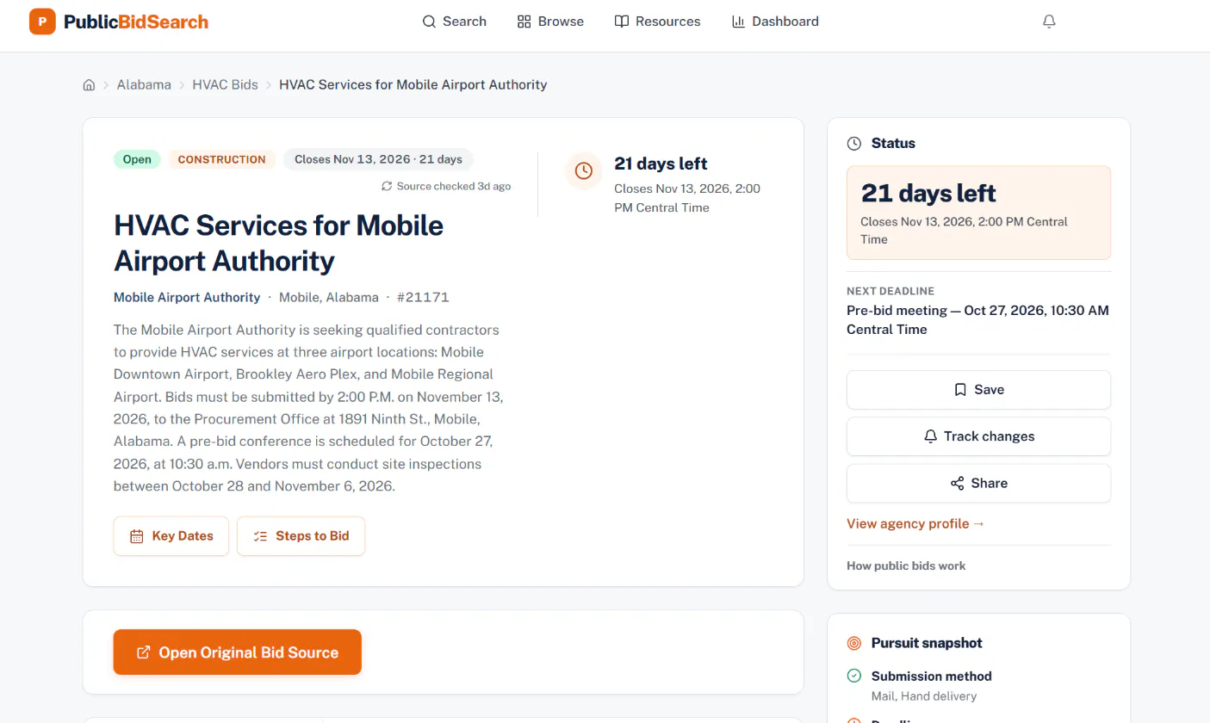Click Track changes button
Screen dimensions: 1210x723
(x=978, y=436)
